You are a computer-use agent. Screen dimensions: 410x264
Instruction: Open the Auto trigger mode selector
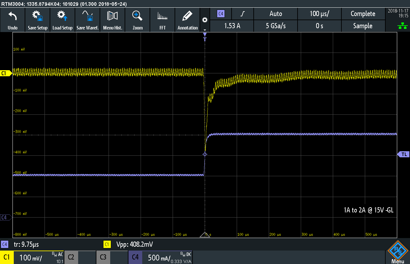pos(275,14)
